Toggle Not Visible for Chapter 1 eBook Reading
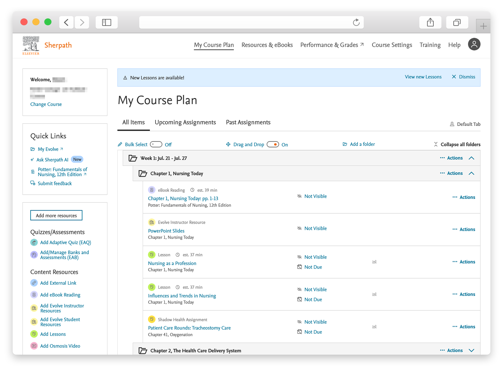Screen dimensions: 503x379 click(x=312, y=196)
